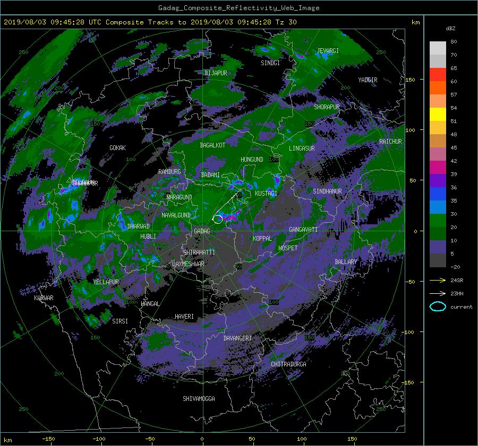
Task: Click the cyan 'current' ellipse legend icon
Action: [x=438, y=307]
